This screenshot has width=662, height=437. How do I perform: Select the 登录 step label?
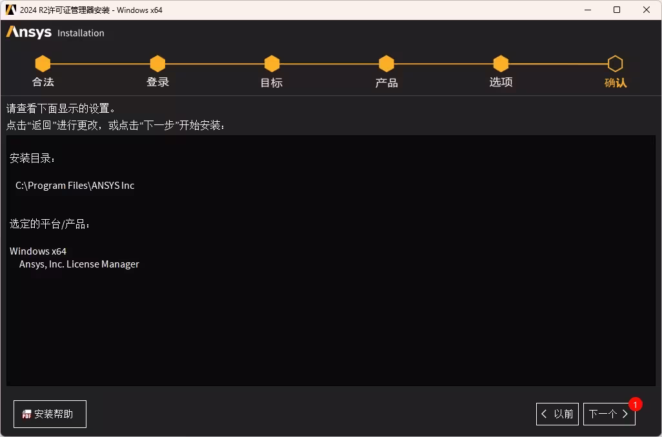coord(157,83)
